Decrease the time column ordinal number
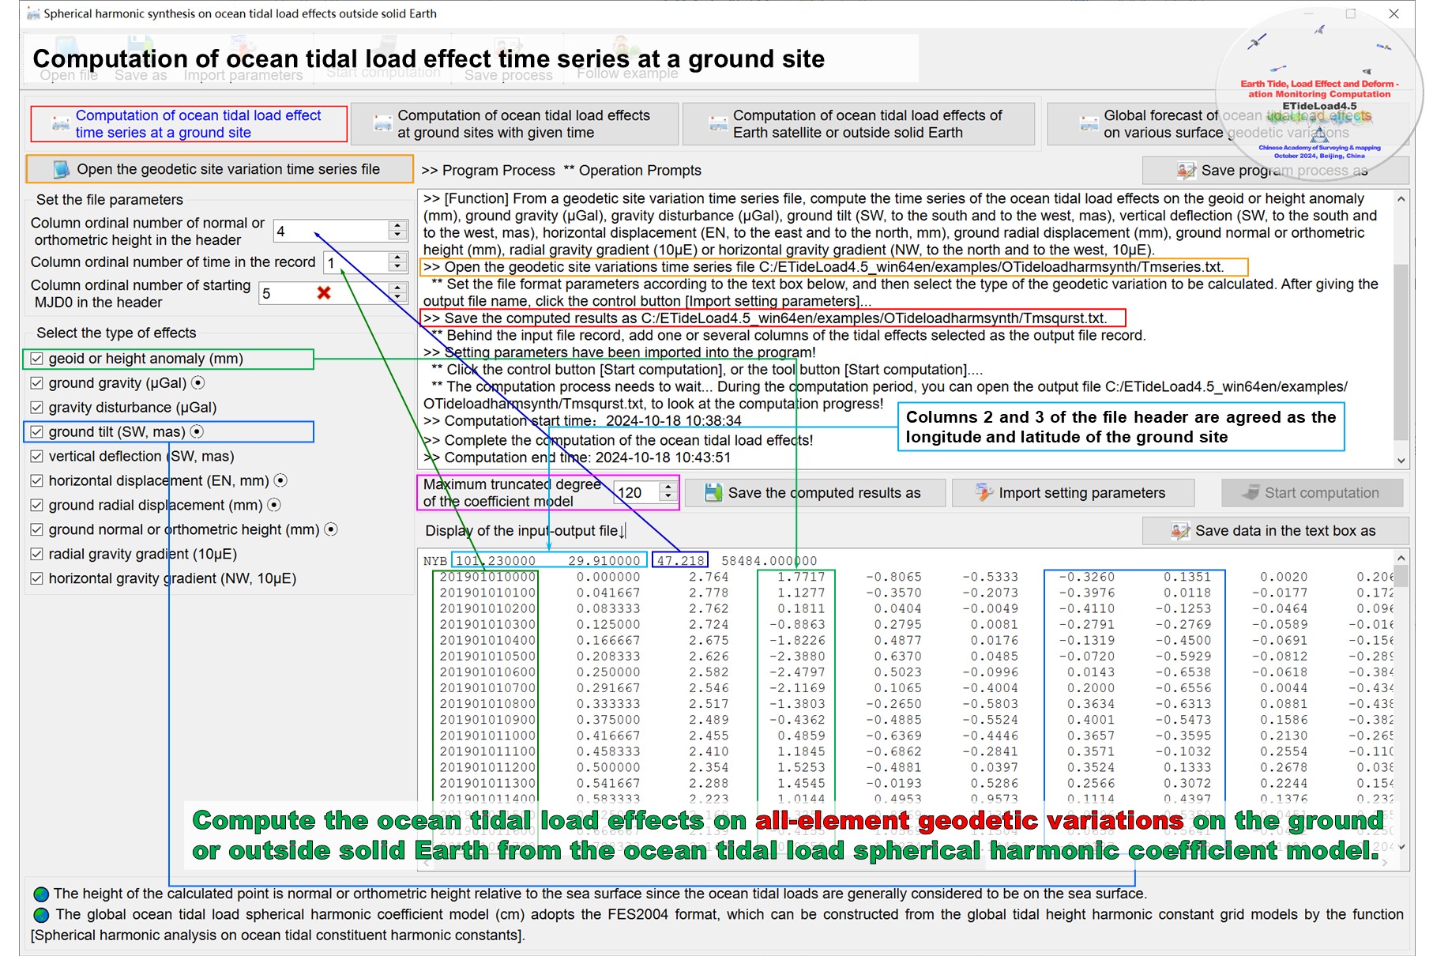The image size is (1433, 956). 398,267
